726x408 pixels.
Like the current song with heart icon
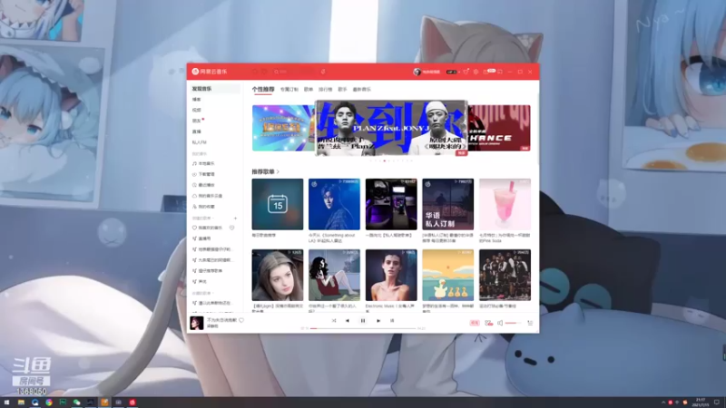(x=241, y=320)
